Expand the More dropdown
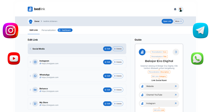The height and width of the screenshot is (112, 211). point(178,21)
